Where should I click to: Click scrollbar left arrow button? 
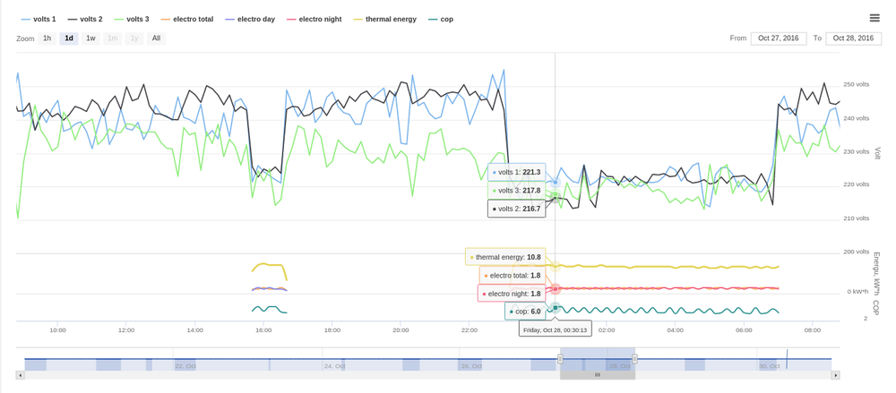21,375
